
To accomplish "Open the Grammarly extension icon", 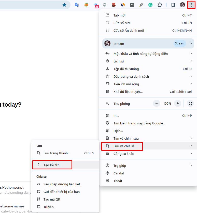I will click(150, 5).
